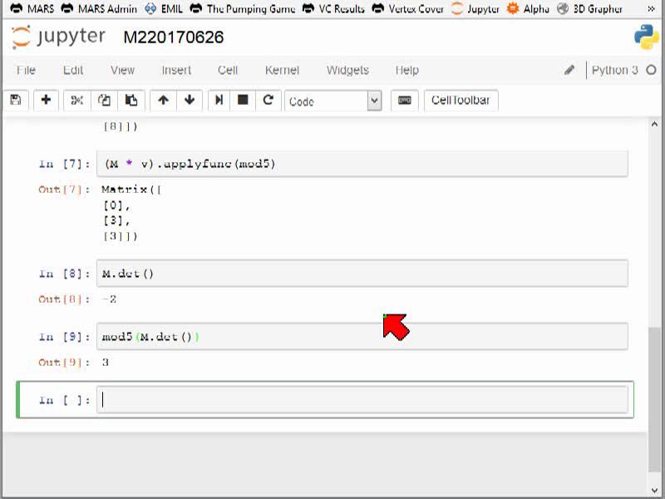Open the Vertex Cover bookmark
The width and height of the screenshot is (665, 499).
click(x=407, y=8)
